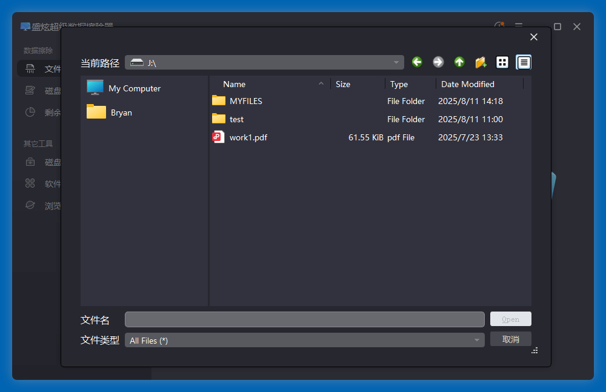This screenshot has width=606, height=392.
Task: Switch to detailed list view mode
Action: point(524,62)
